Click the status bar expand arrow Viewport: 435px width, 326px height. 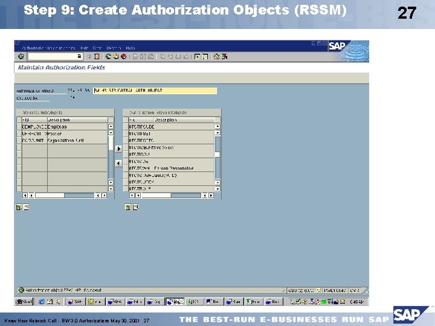283,290
